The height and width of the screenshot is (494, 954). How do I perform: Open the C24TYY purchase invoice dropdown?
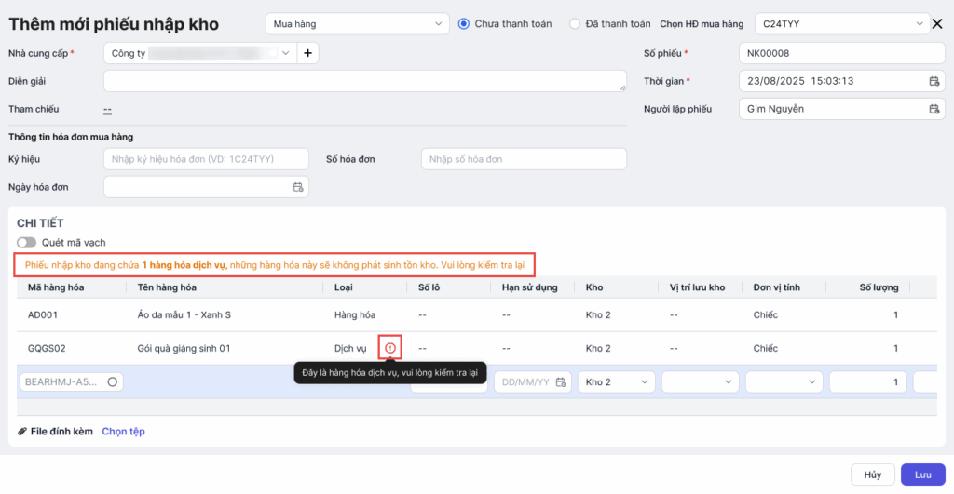[x=839, y=24]
